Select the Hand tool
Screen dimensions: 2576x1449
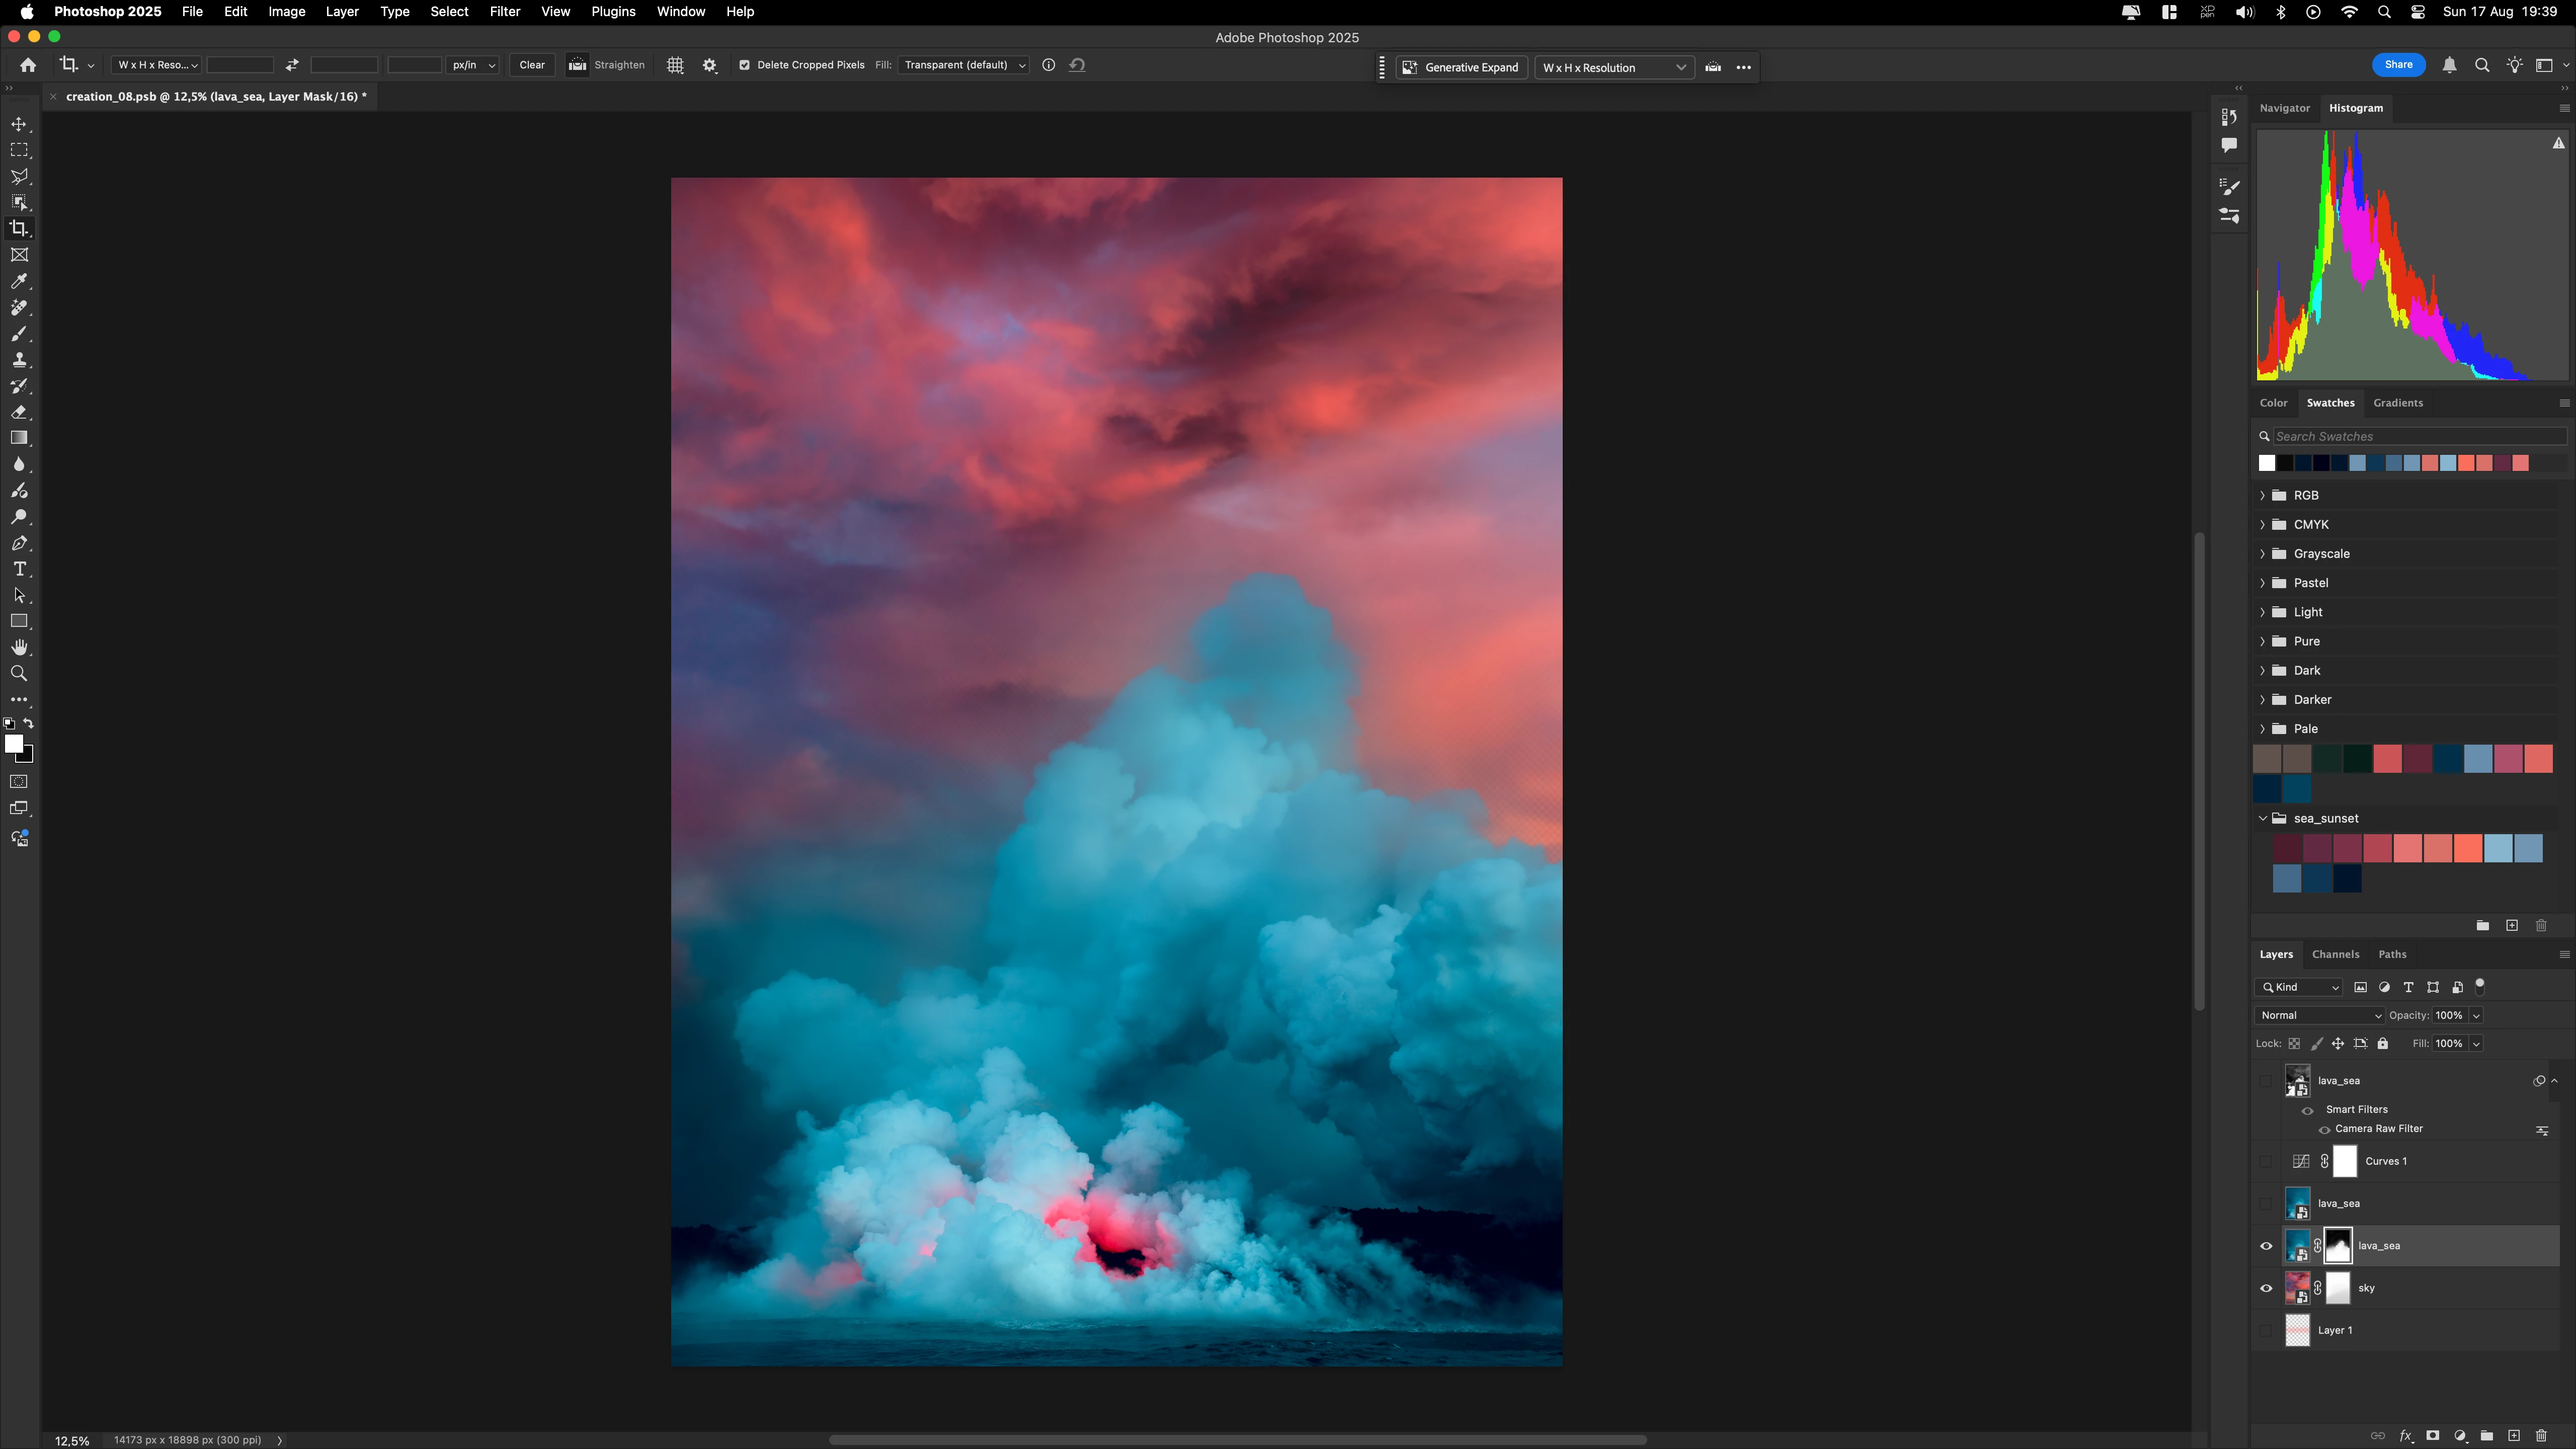19,648
